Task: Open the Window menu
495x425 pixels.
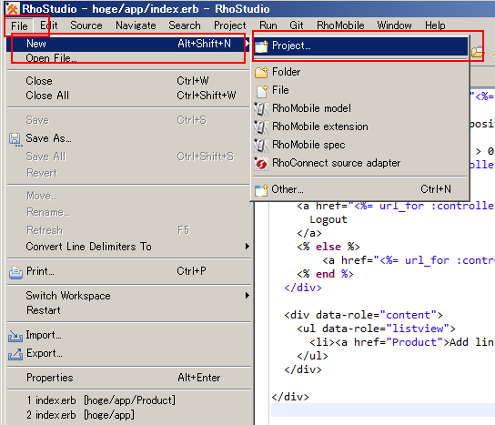Action: [x=394, y=25]
